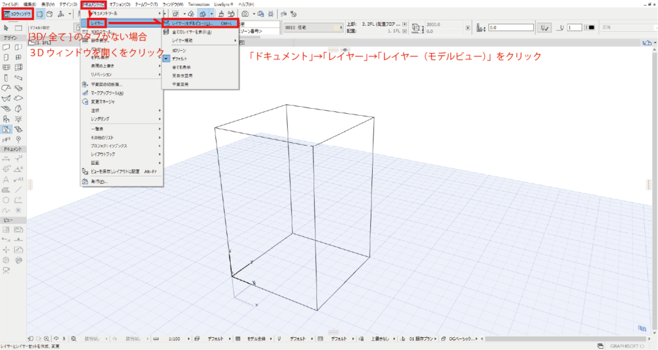
Task: Click 平面図の切断面... menu entry
Action: (121, 84)
